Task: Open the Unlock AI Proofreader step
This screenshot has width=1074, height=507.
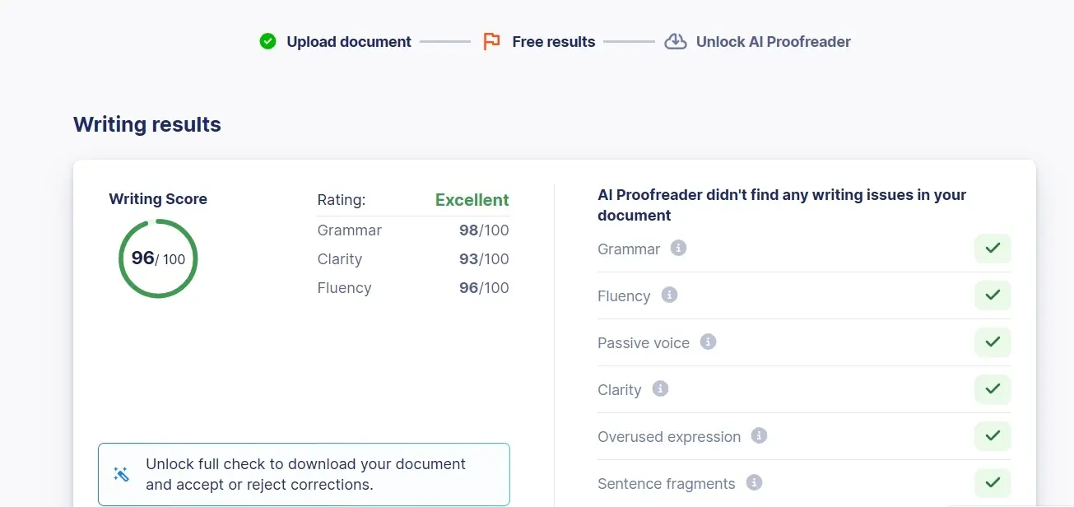Action: [773, 42]
